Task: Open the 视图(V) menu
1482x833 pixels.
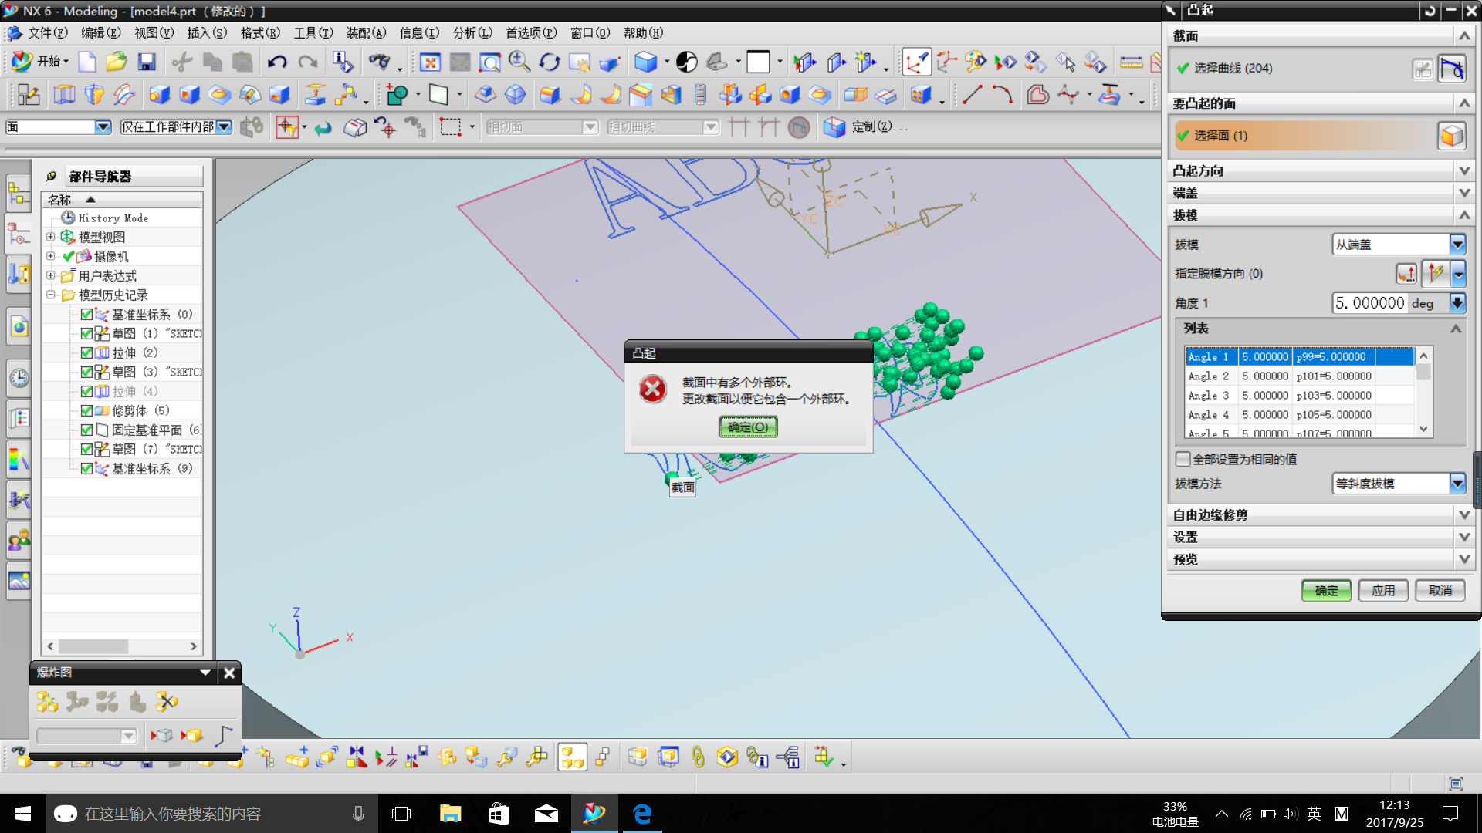Action: pos(154,32)
